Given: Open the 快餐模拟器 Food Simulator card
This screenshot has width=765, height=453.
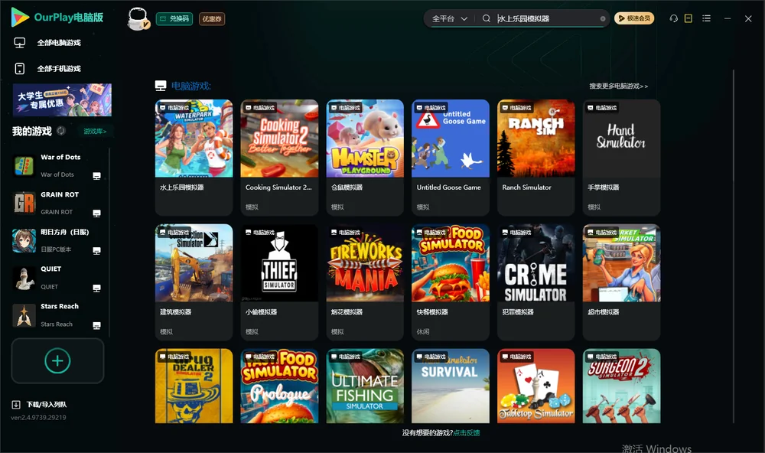Looking at the screenshot, I should tap(451, 282).
